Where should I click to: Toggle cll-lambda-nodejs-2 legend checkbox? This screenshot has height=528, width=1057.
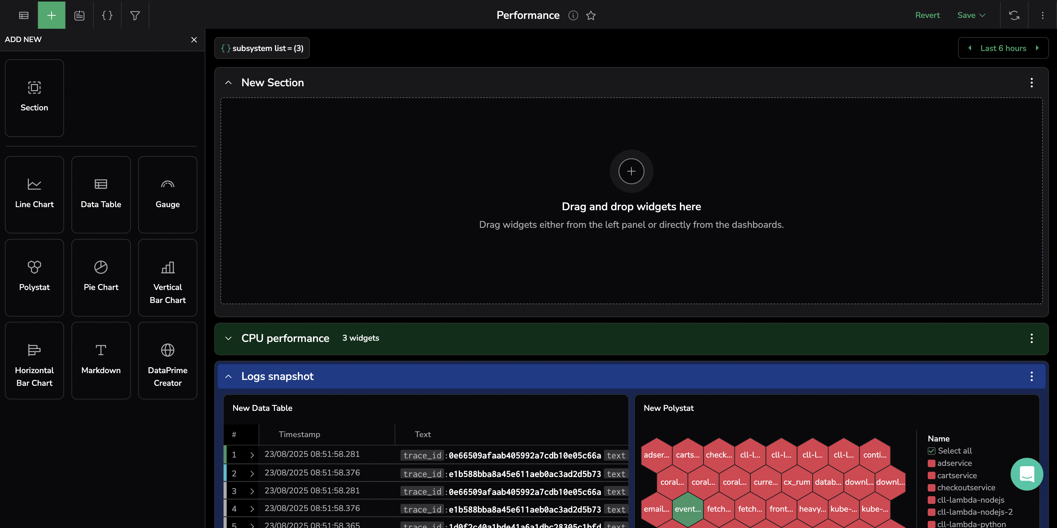[931, 512]
